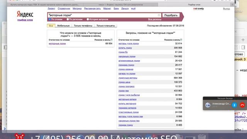
Task: Click the moi-cvety username
Action: [198, 8]
